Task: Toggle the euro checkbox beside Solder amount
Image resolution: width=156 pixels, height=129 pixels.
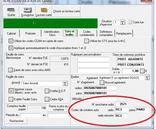Action: click(142, 71)
